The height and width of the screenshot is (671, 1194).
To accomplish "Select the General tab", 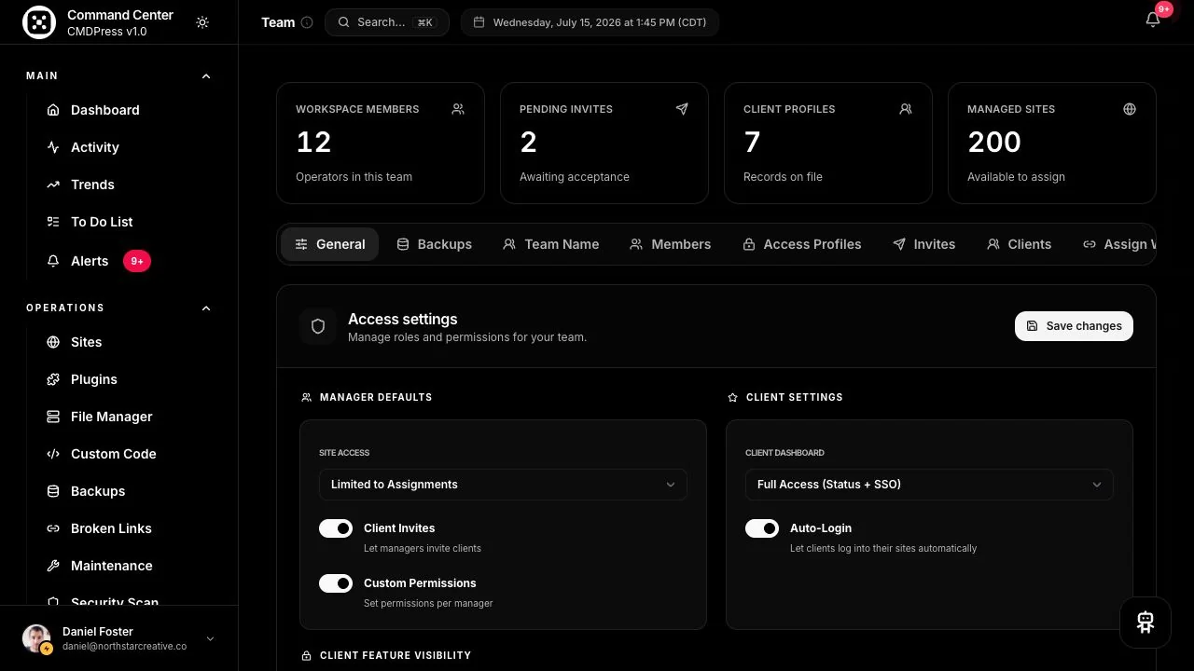I will [x=329, y=244].
